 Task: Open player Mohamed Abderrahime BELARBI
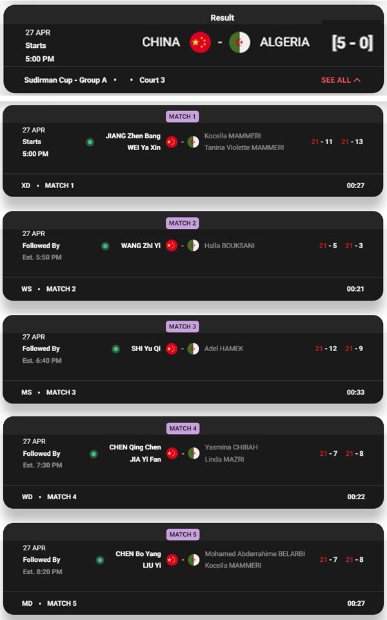pyautogui.click(x=255, y=554)
